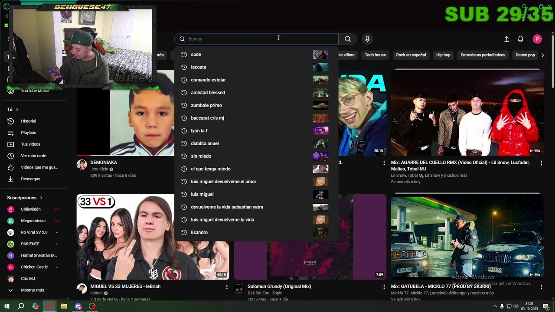Image resolution: width=555 pixels, height=312 pixels.
Task: Open Jere Klein channel avatar
Action: (x=82, y=165)
